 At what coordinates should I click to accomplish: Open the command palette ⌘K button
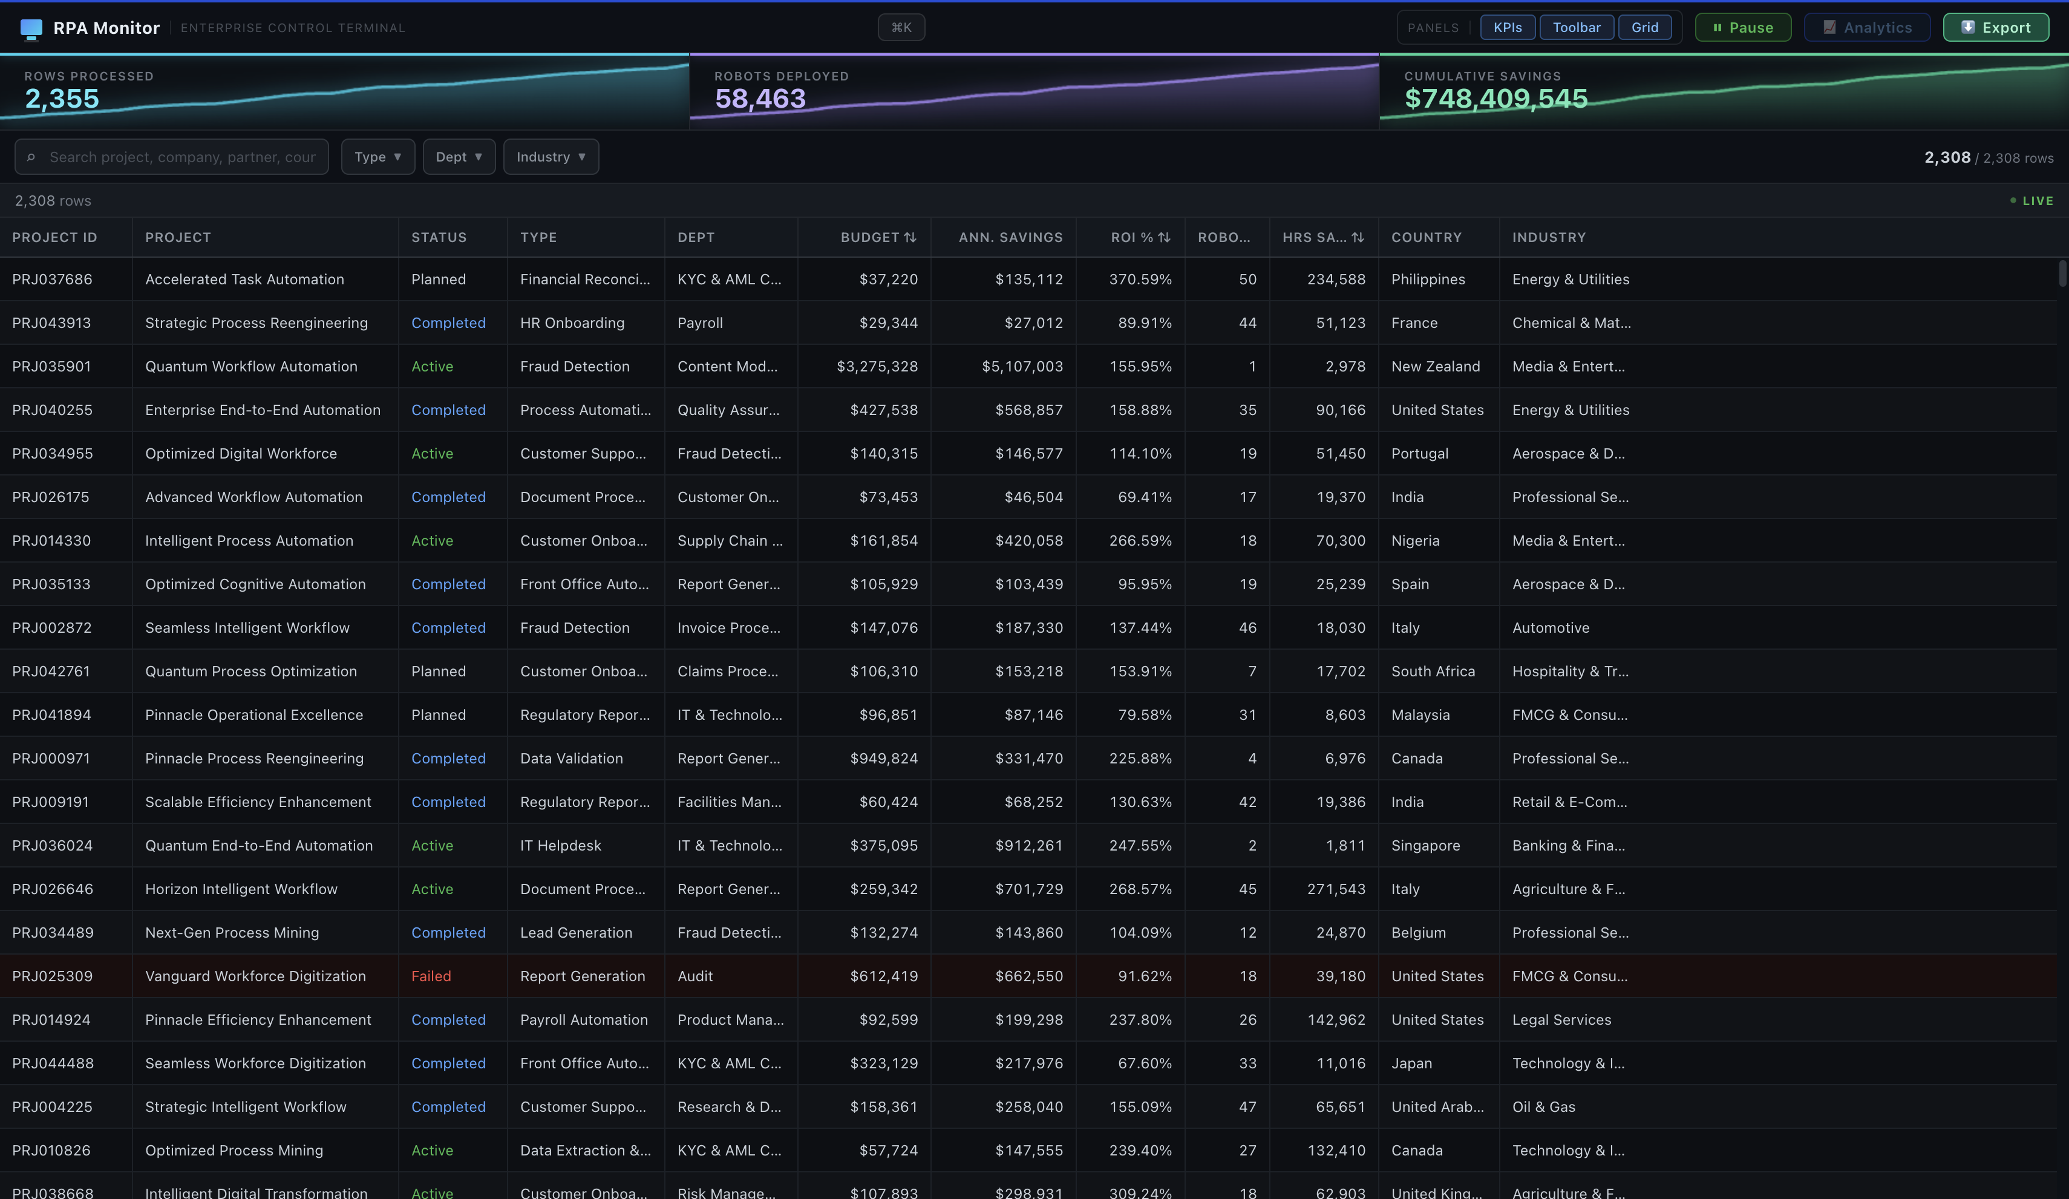(x=901, y=27)
